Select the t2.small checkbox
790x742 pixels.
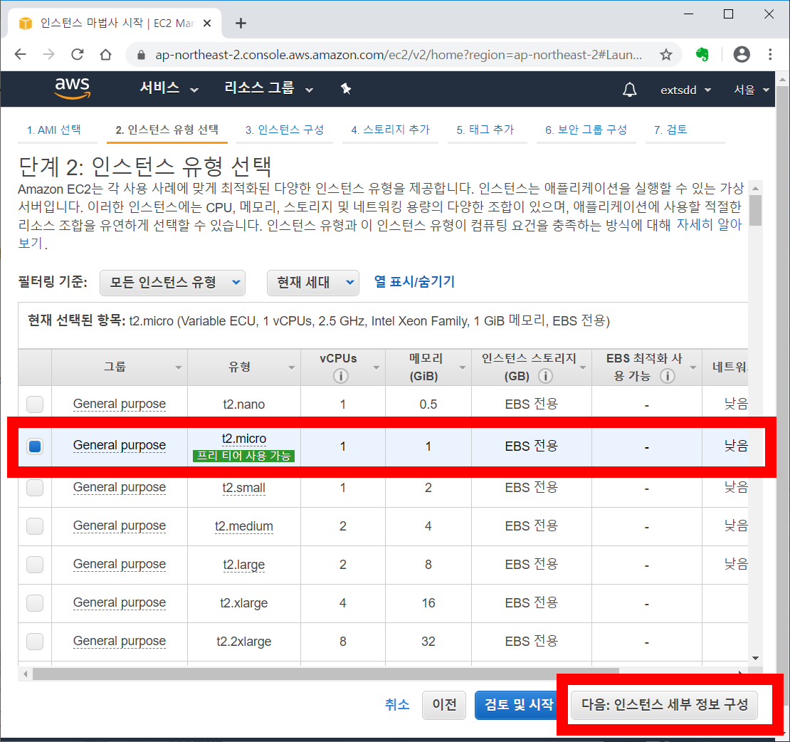35,488
